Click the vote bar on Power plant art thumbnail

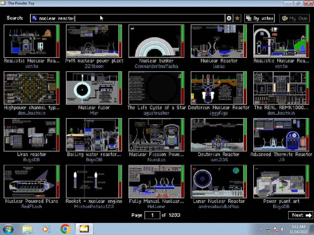(308, 181)
